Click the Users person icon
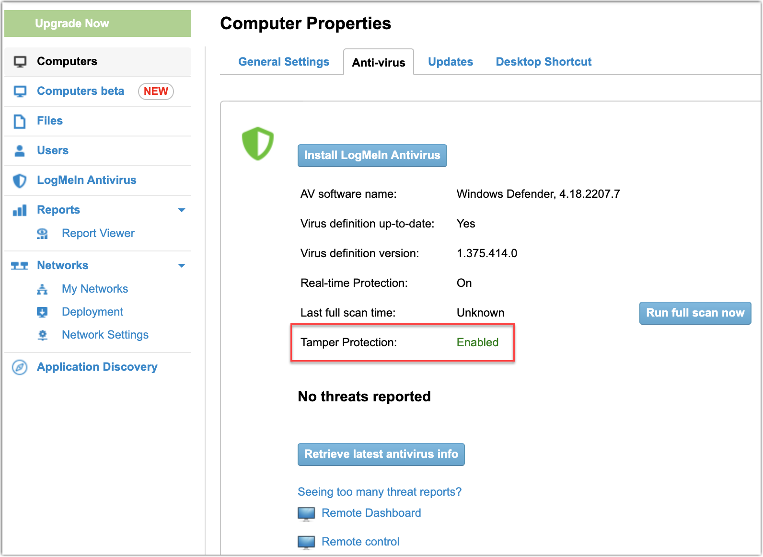The height and width of the screenshot is (557, 763). pyautogui.click(x=20, y=151)
